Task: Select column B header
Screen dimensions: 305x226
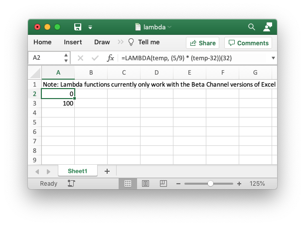Action: [91, 73]
